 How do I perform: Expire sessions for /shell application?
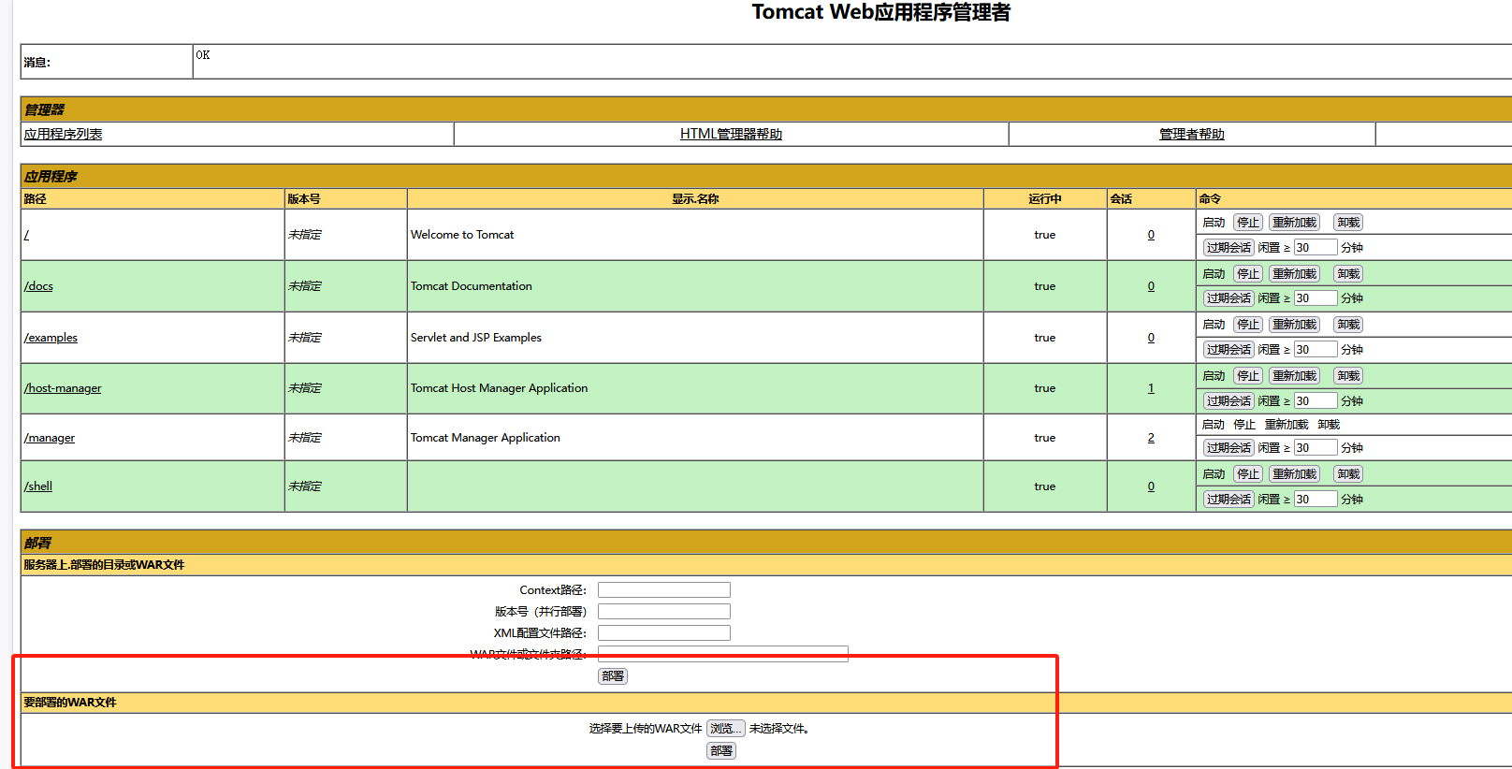pos(1228,500)
